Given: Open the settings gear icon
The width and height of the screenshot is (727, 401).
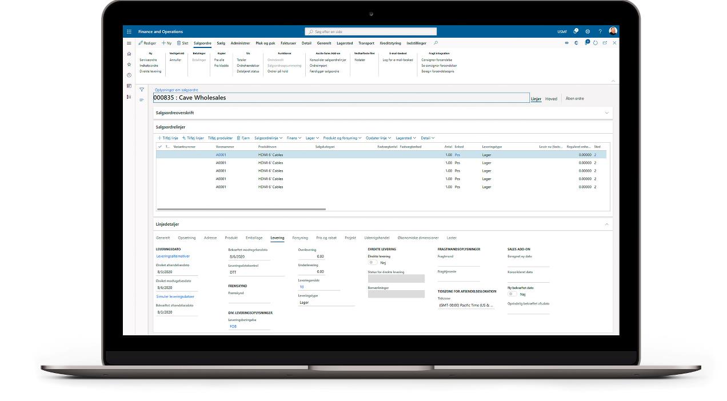Looking at the screenshot, I should [x=588, y=31].
